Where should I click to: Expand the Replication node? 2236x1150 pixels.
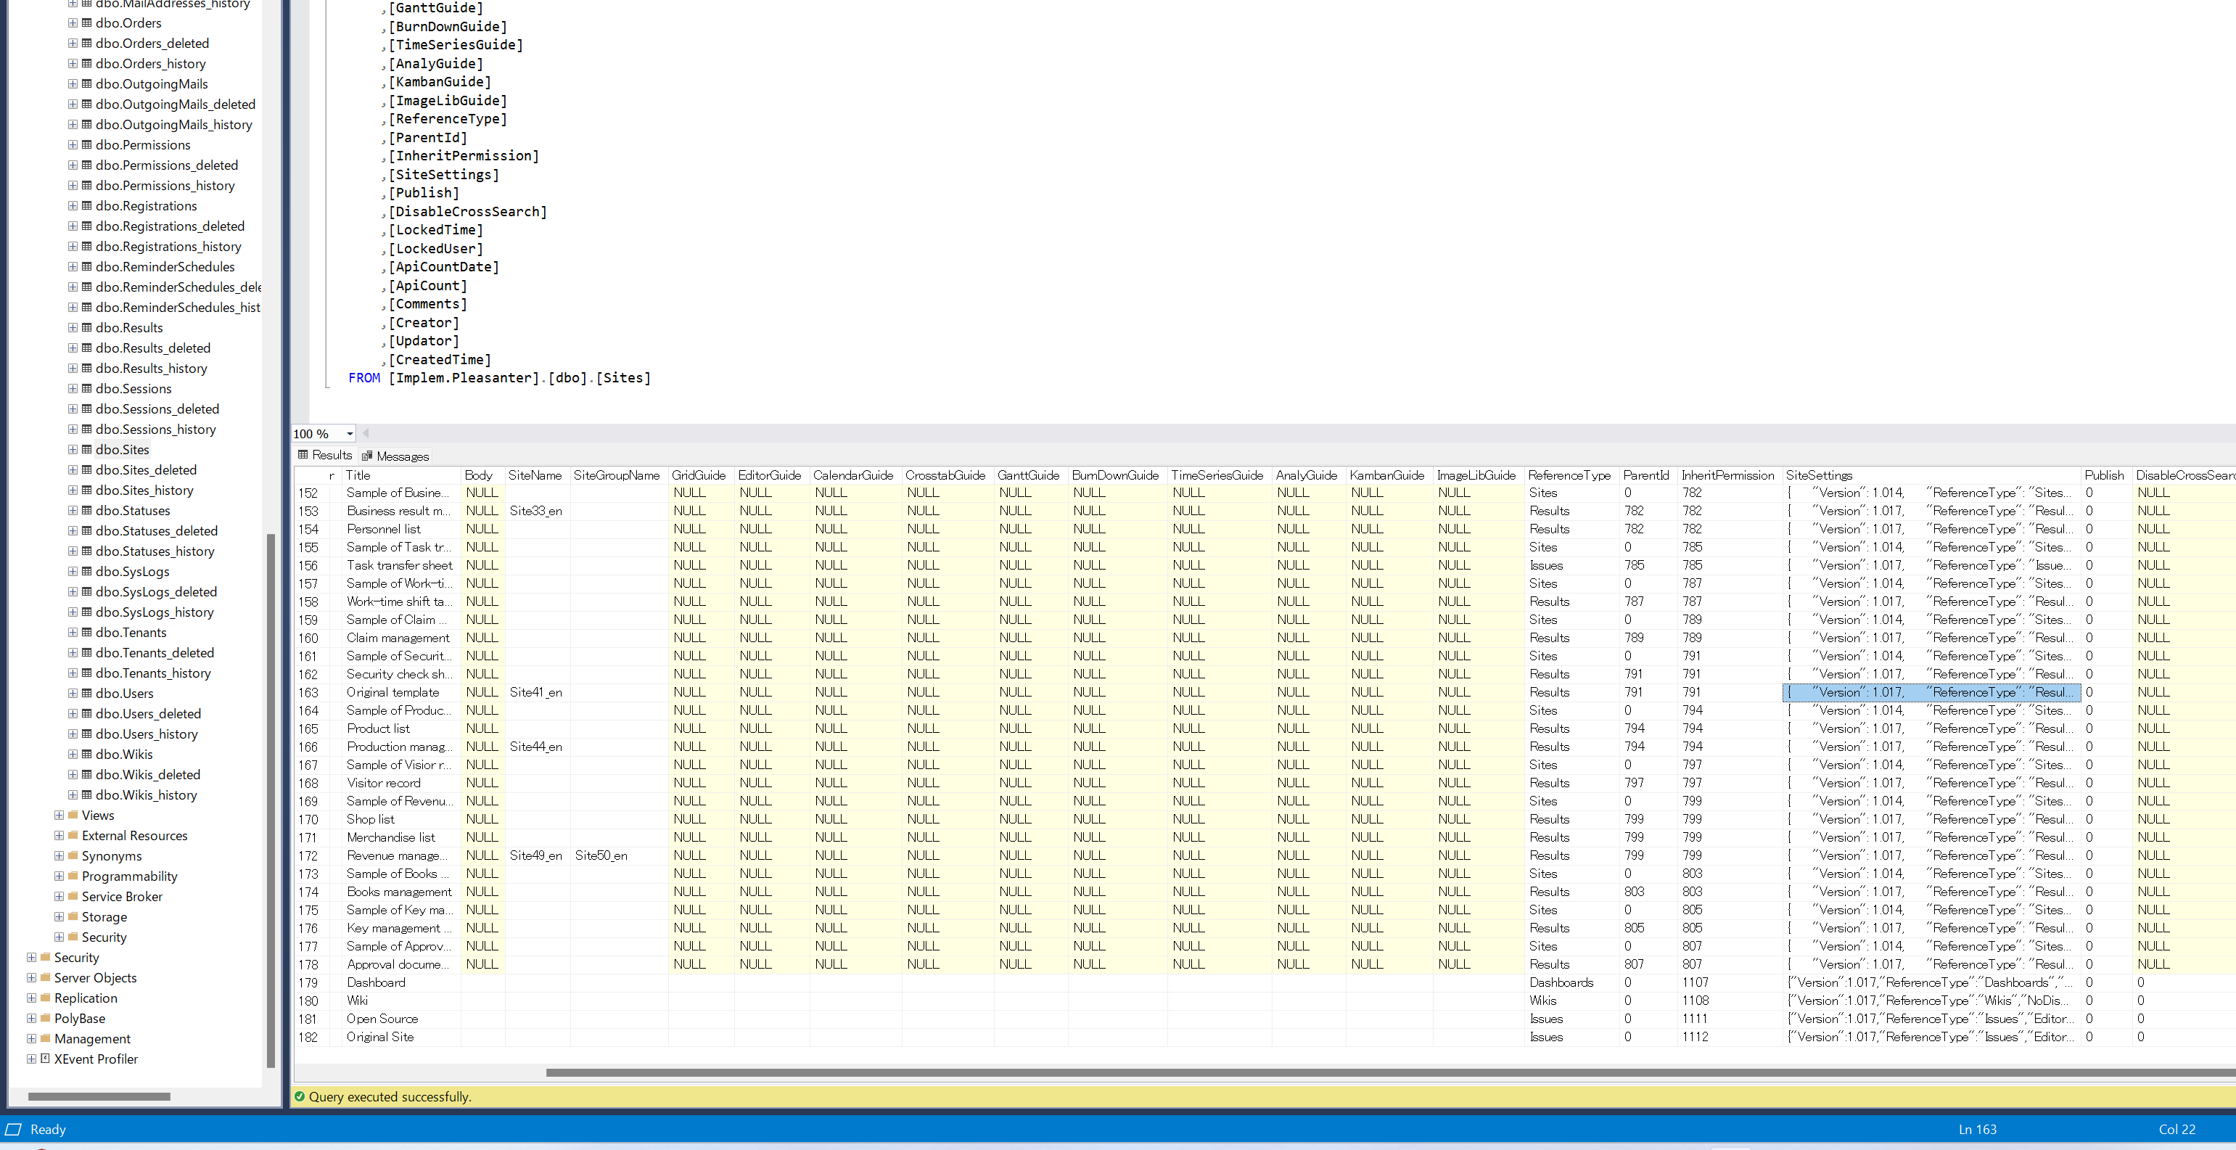[31, 998]
